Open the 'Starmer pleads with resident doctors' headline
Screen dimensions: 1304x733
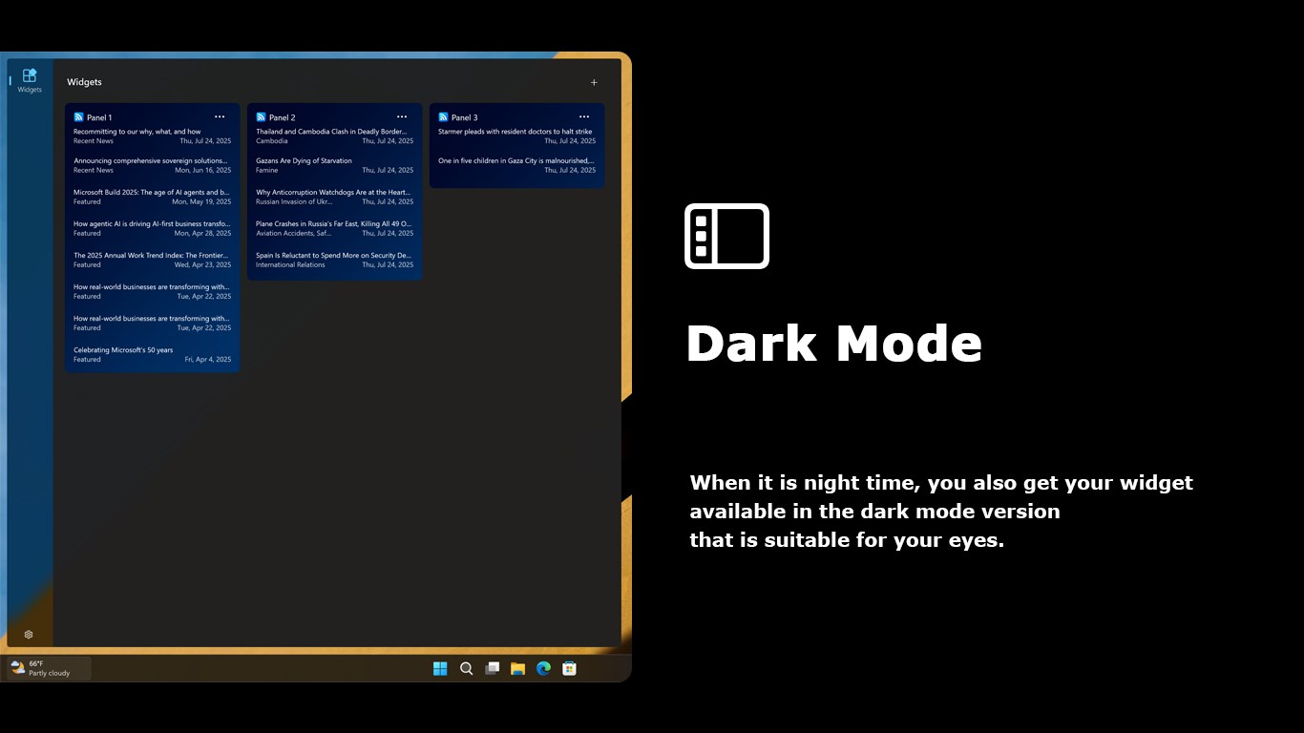[515, 131]
